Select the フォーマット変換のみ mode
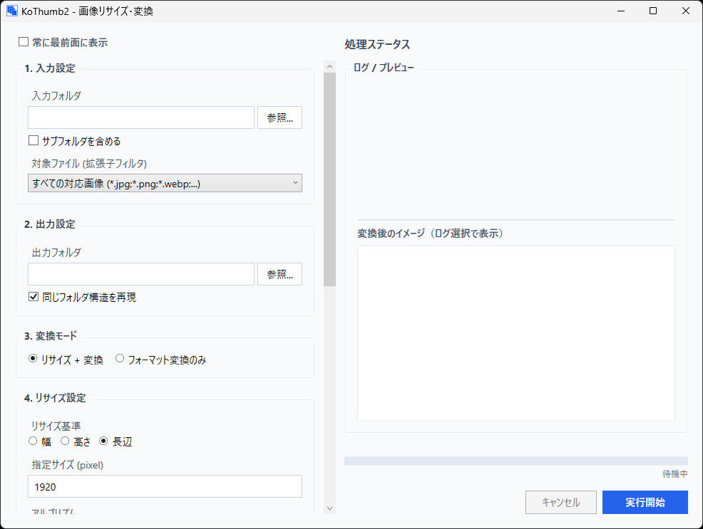 point(120,359)
